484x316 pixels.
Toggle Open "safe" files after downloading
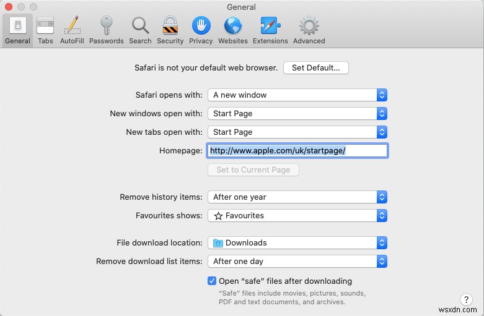(212, 281)
